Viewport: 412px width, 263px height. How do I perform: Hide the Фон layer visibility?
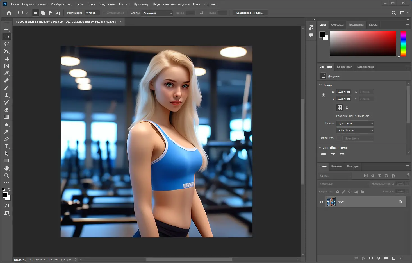pos(321,202)
